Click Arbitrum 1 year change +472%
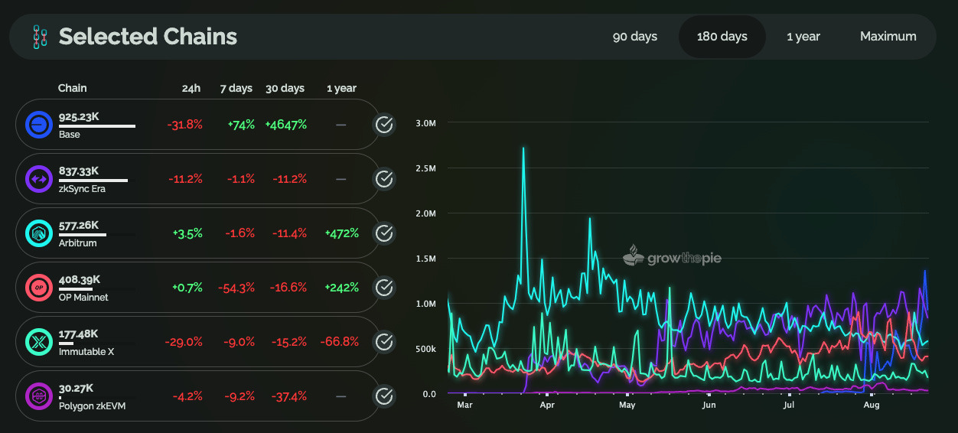 pyautogui.click(x=341, y=233)
